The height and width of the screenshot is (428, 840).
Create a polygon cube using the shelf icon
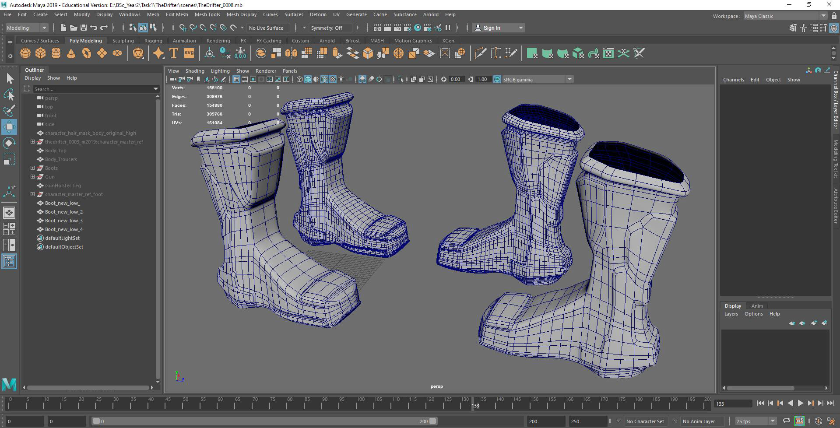pyautogui.click(x=41, y=53)
